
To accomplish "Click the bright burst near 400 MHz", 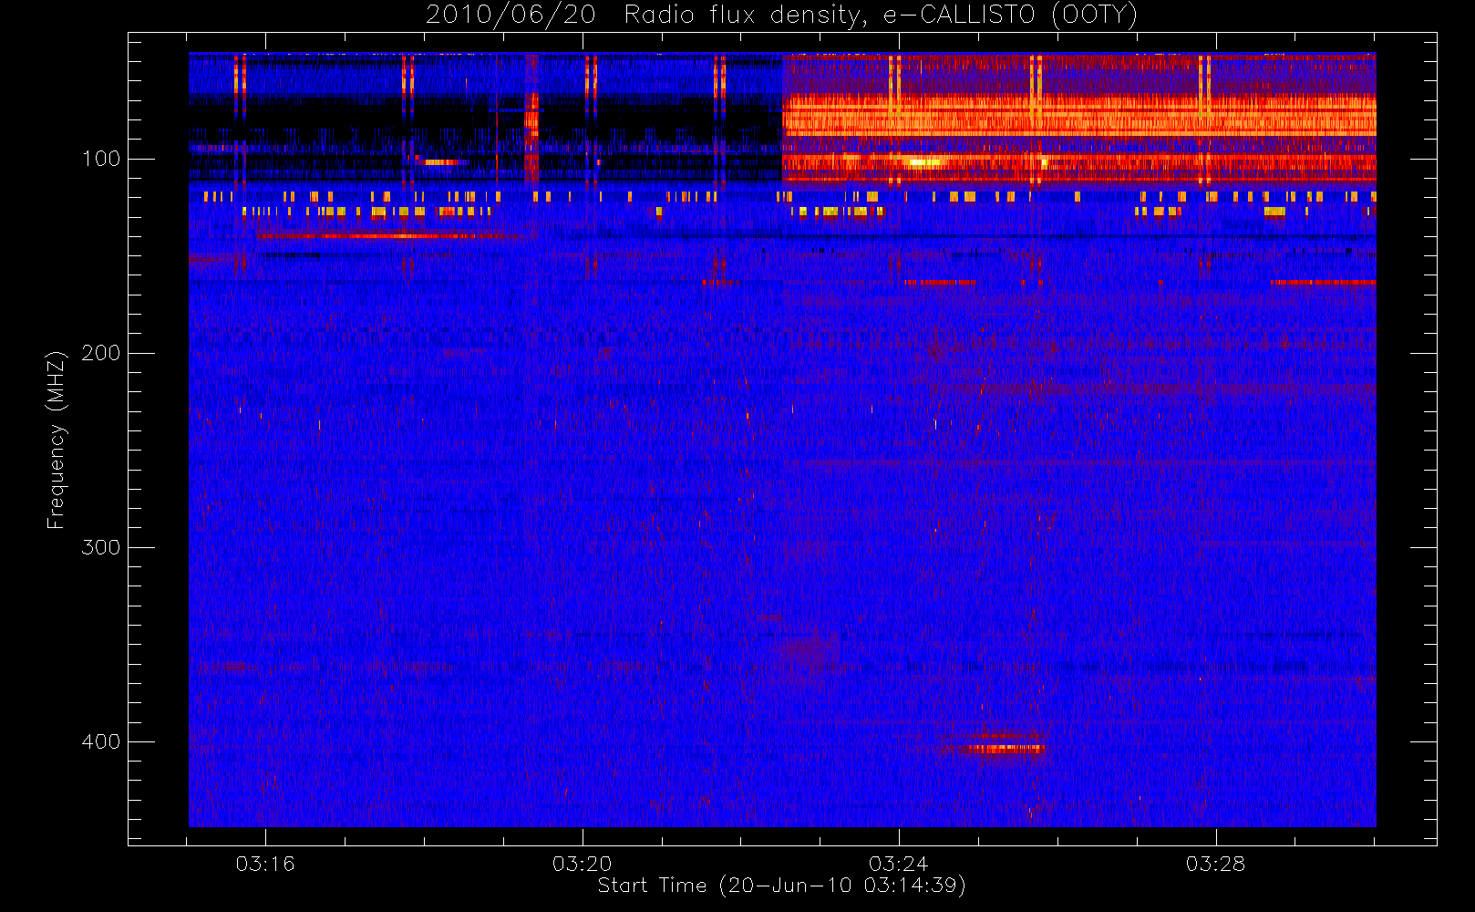I will pyautogui.click(x=1006, y=749).
